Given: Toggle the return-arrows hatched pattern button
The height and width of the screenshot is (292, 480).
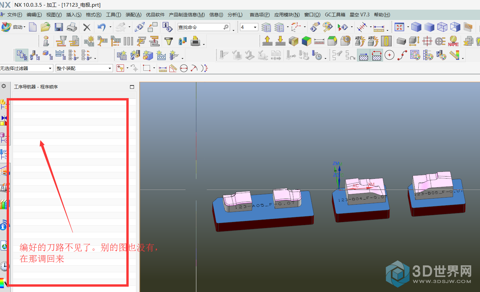Looking at the screenshot, I should (377, 55).
